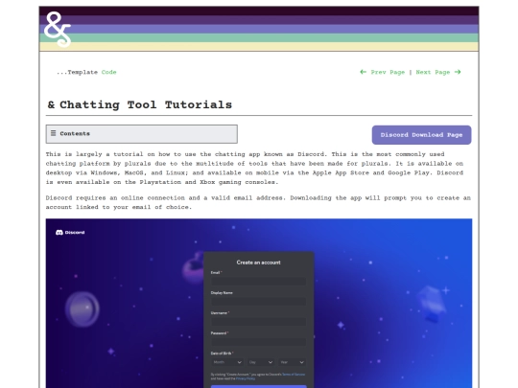518x388 pixels.
Task: Open the Code link beside Template
Action: [108, 72]
